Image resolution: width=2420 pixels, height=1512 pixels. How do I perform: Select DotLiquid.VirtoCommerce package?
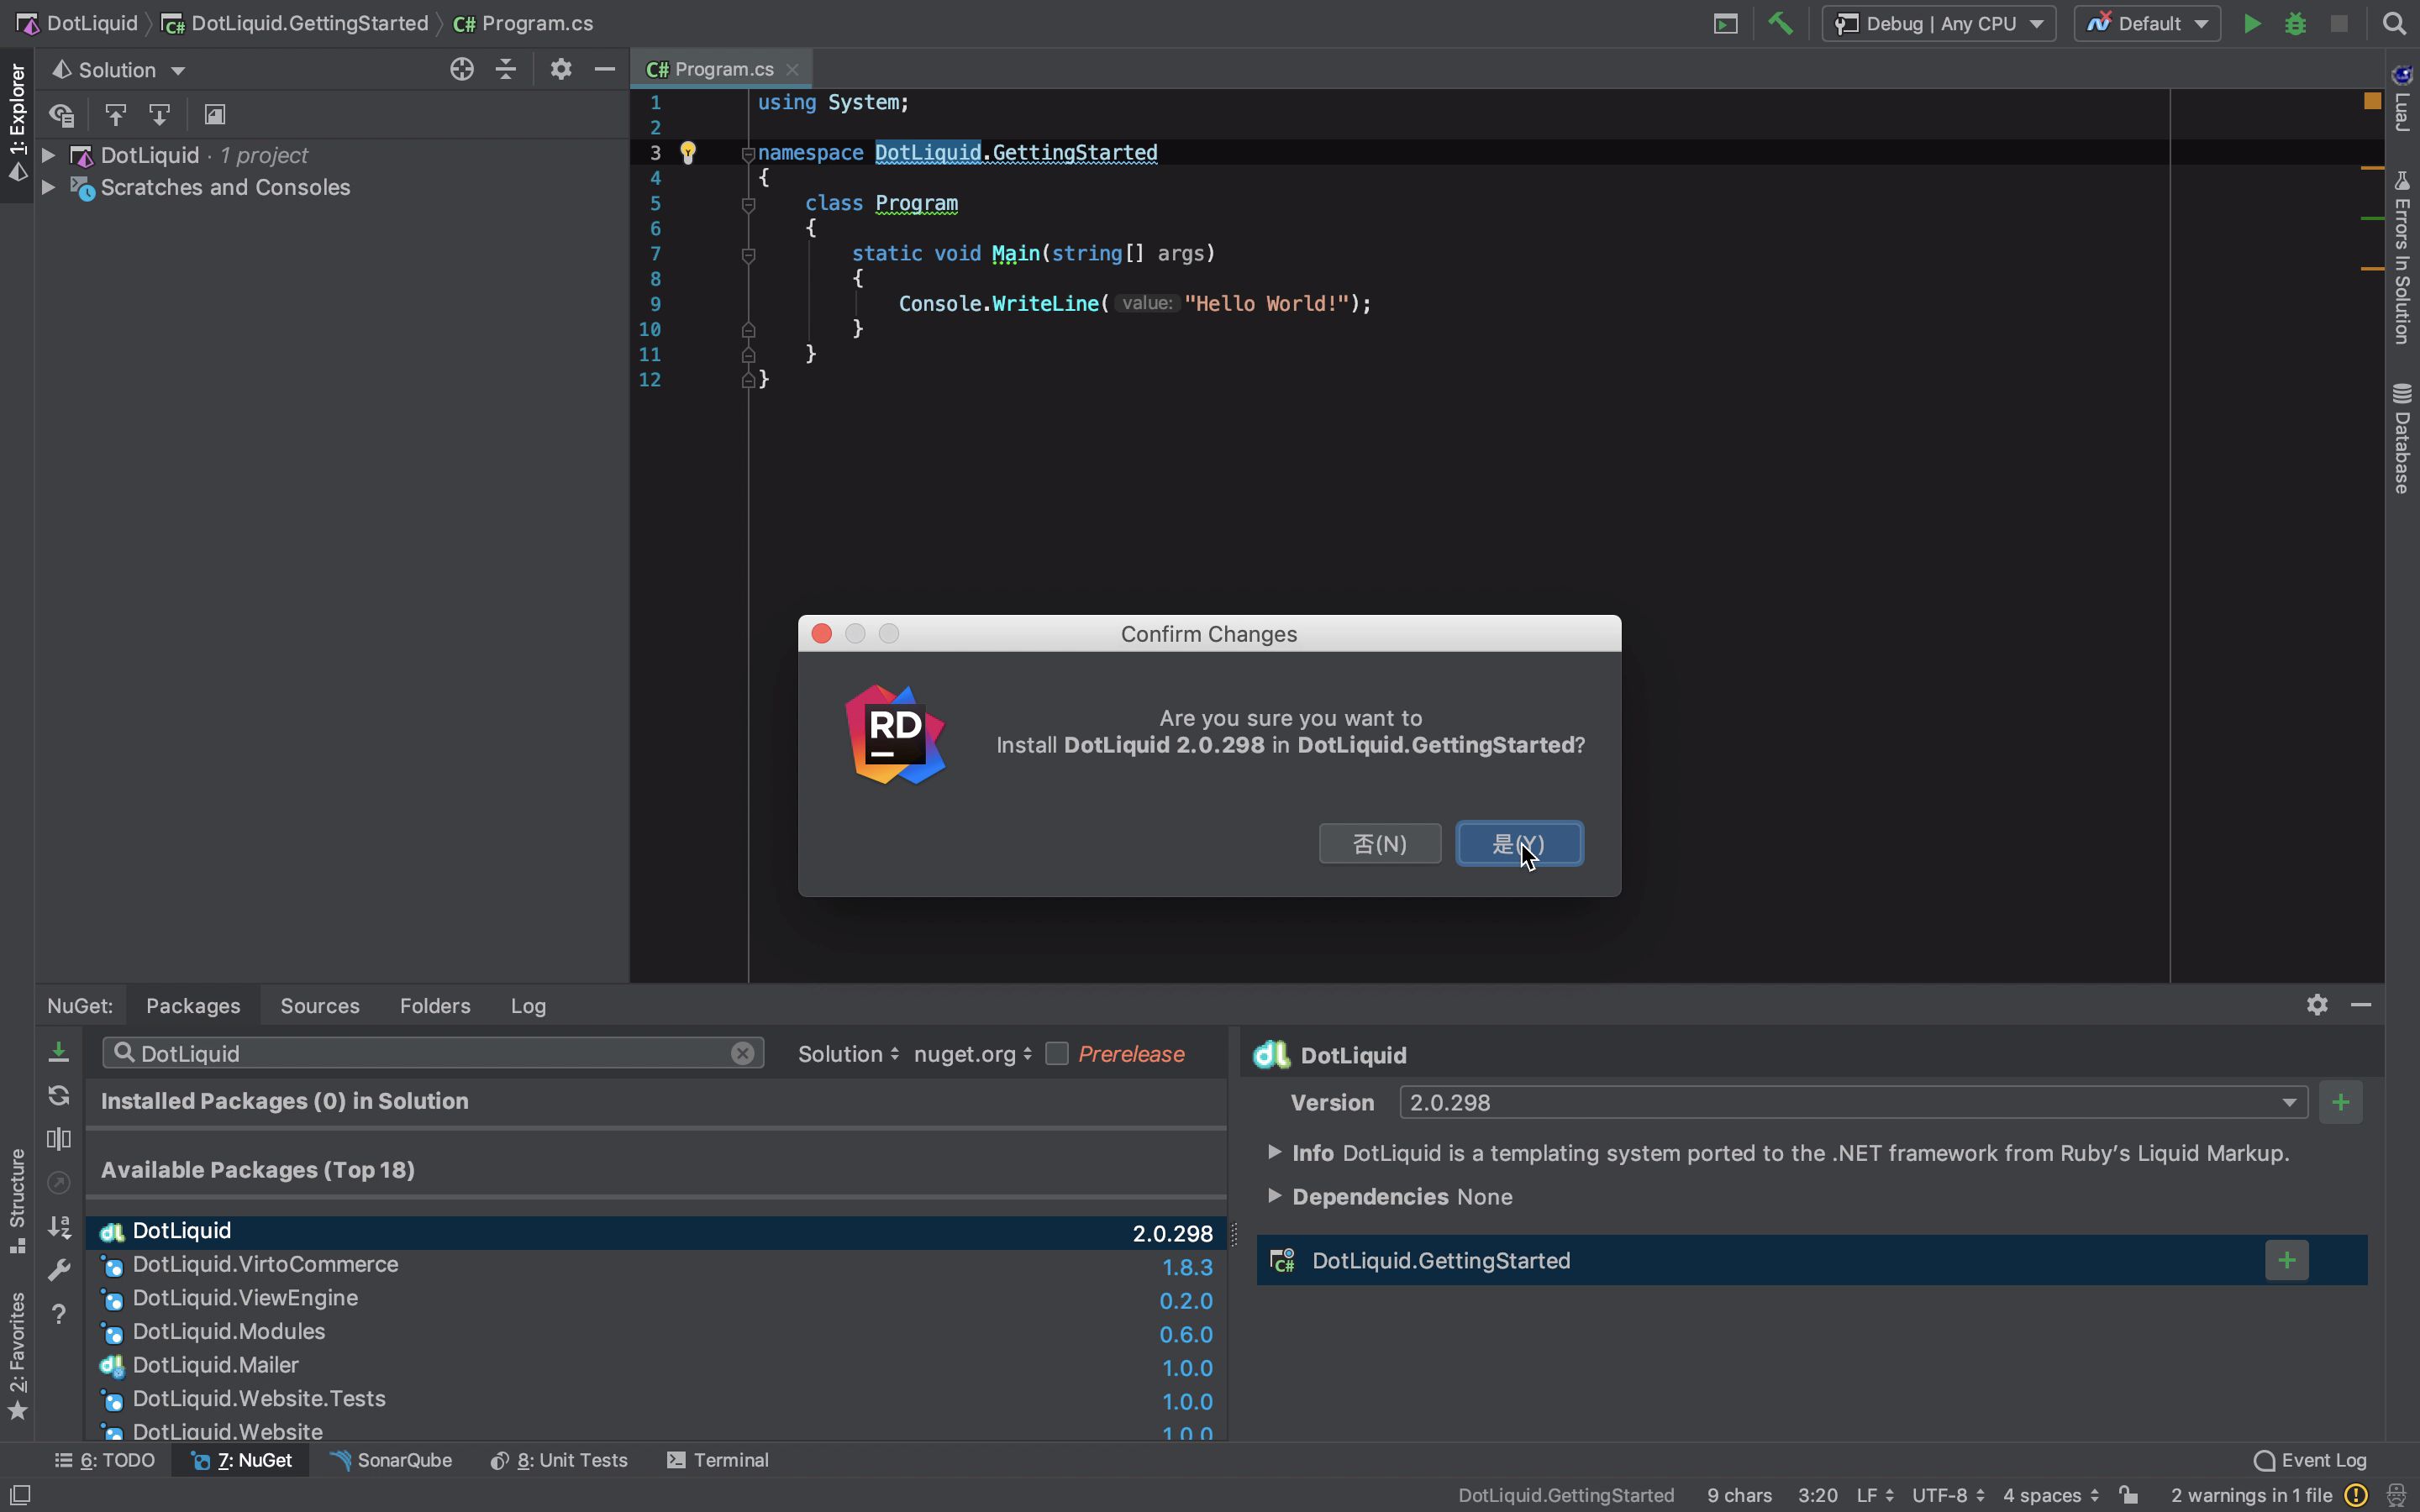coord(656,1265)
